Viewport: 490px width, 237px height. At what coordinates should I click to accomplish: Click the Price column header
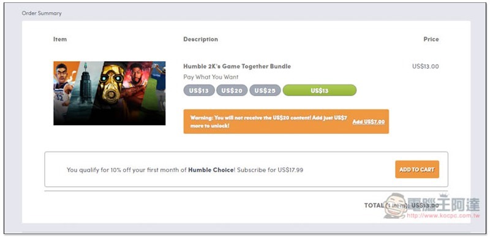click(x=431, y=39)
